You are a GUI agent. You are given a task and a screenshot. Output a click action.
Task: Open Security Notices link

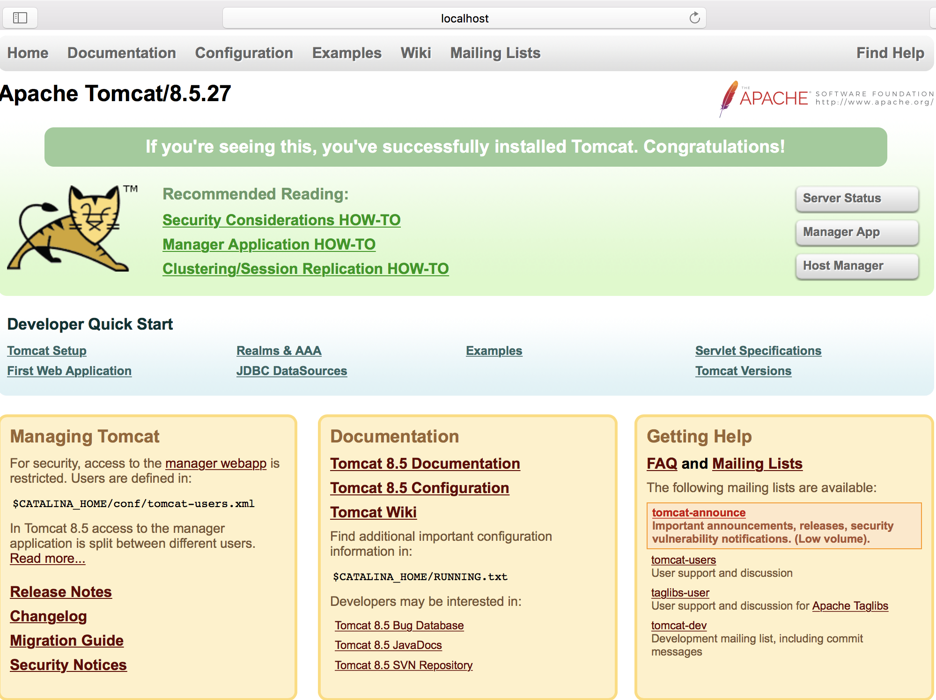click(x=68, y=665)
